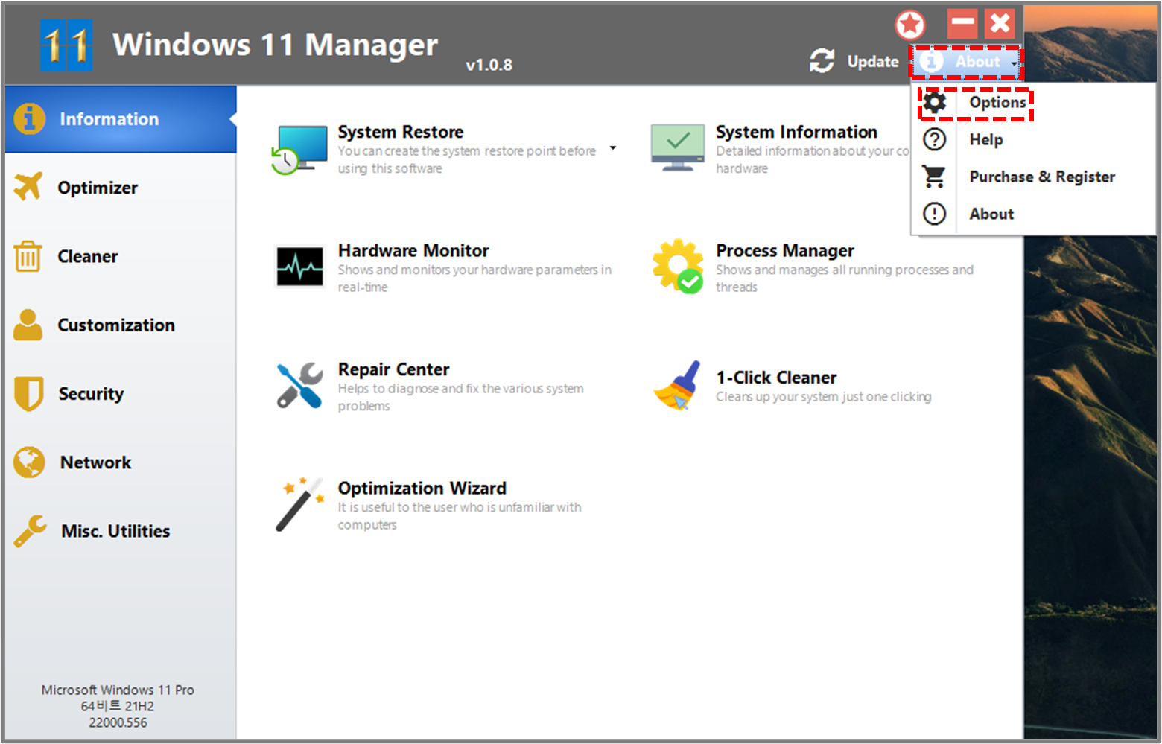The width and height of the screenshot is (1162, 744).
Task: Click the Misc. Utilities wrench icon
Action: tap(30, 531)
